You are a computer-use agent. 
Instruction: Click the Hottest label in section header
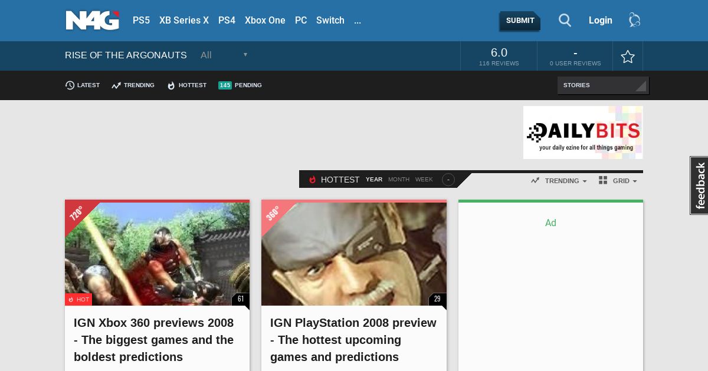pyautogui.click(x=340, y=180)
